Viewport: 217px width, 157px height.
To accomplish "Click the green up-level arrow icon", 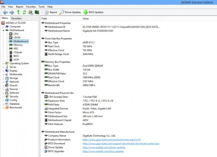I will click(x=18, y=12).
